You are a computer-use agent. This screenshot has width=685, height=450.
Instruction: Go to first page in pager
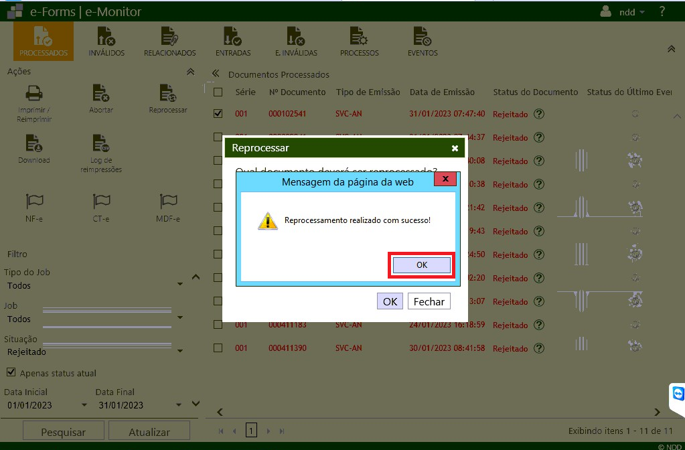221,431
